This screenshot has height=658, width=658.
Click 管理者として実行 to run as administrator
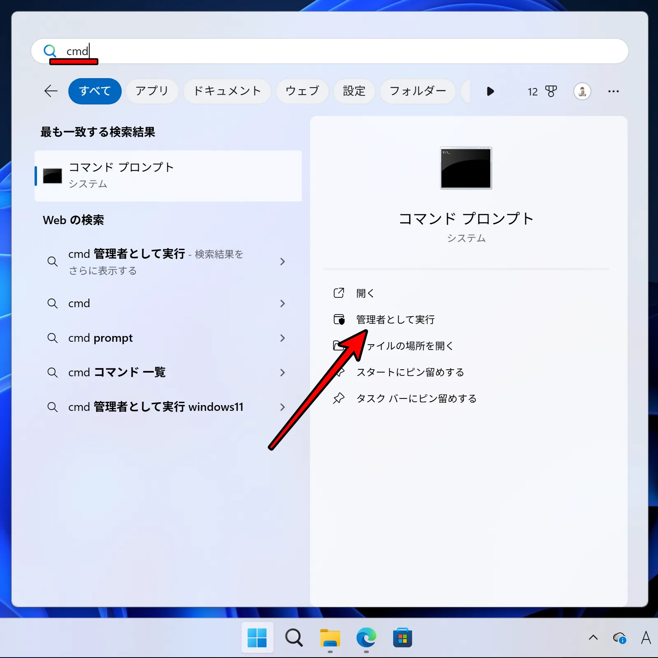click(x=395, y=320)
